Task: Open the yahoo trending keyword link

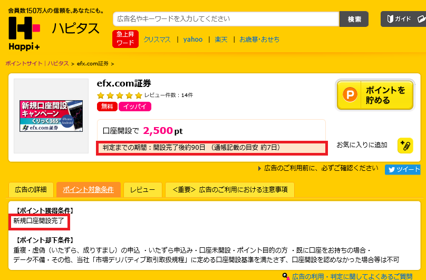Action: [x=193, y=40]
